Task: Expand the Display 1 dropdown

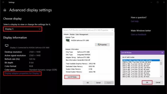Action: (23, 29)
